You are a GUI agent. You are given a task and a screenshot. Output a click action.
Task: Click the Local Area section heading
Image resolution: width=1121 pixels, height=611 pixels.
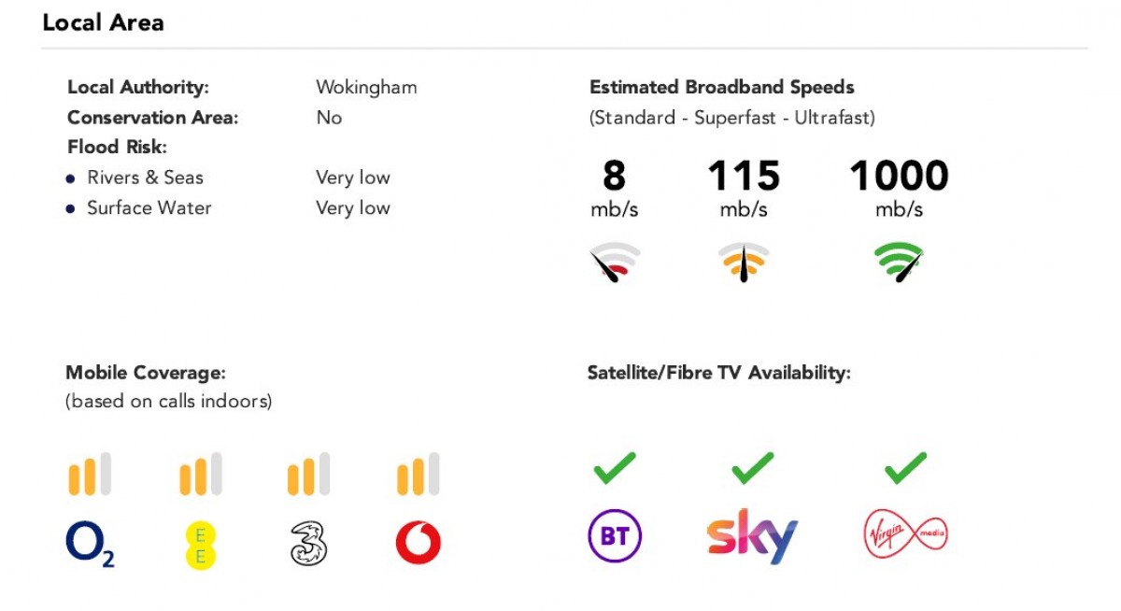point(103,23)
